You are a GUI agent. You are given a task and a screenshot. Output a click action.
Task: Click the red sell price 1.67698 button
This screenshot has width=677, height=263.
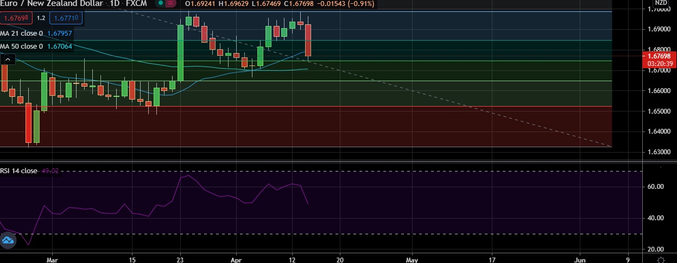pos(17,18)
